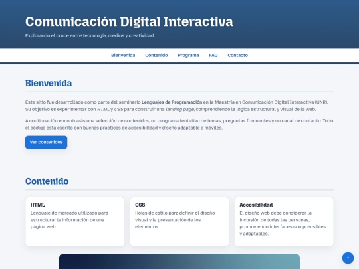This screenshot has height=269, width=359.
Task: Select the CSS card
Action: [179, 222]
